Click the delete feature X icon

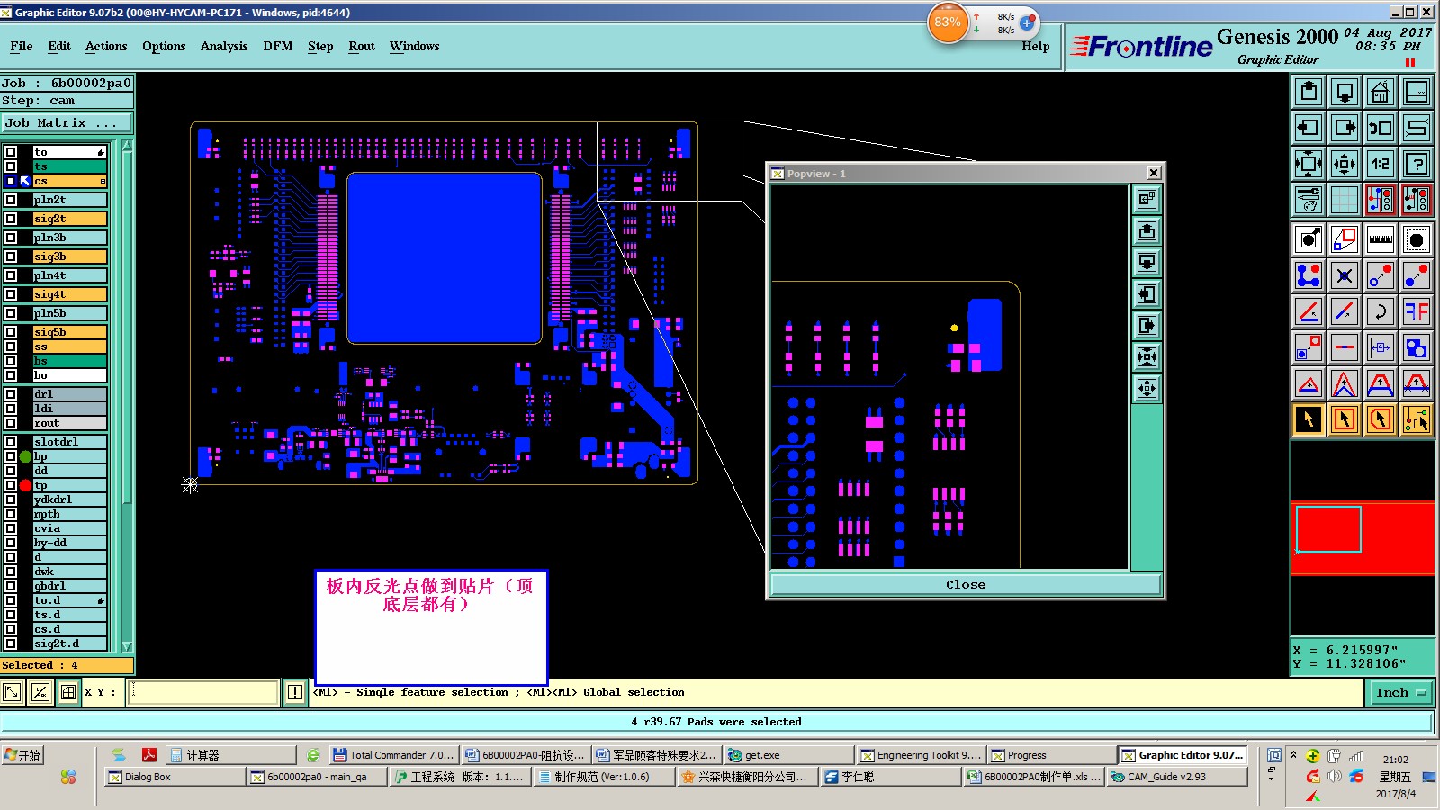(1345, 275)
